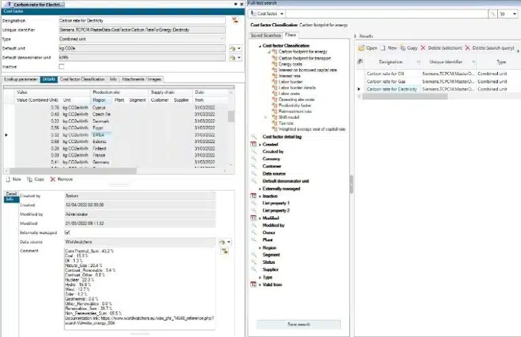Image resolution: width=521 pixels, height=337 pixels.
Task: Click the picker icon beside Data source field
Action: pyautogui.click(x=222, y=241)
